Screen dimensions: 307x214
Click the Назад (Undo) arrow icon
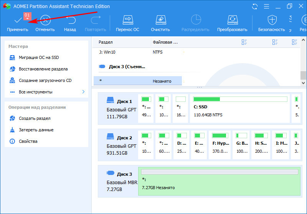click(x=70, y=20)
